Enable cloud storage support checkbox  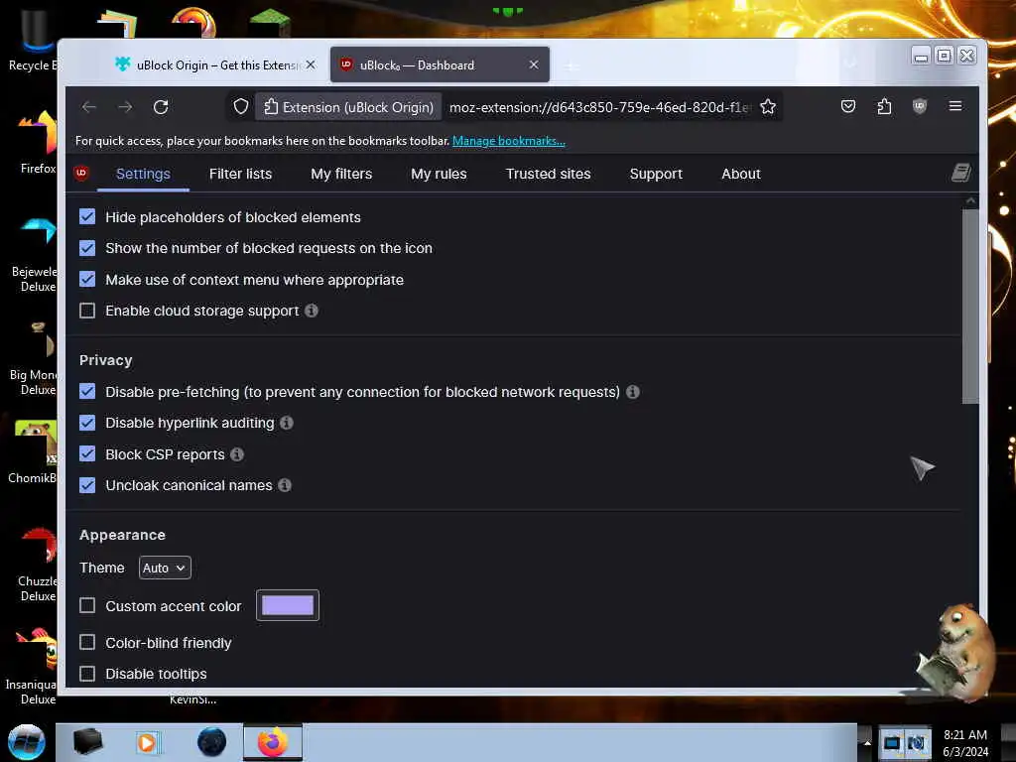pyautogui.click(x=87, y=311)
